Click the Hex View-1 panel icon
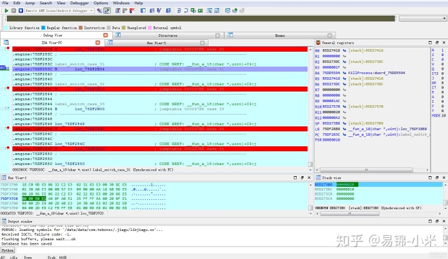The height and width of the screenshot is (259, 448). [x=4, y=177]
